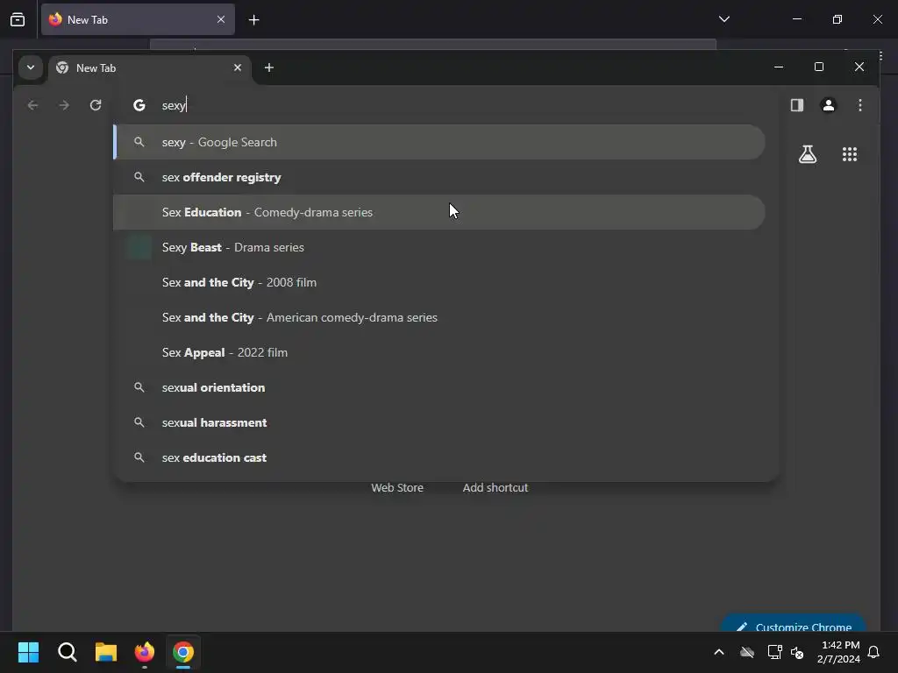The width and height of the screenshot is (898, 673).
Task: Click the Google G icon in the address bar
Action: pos(139,105)
